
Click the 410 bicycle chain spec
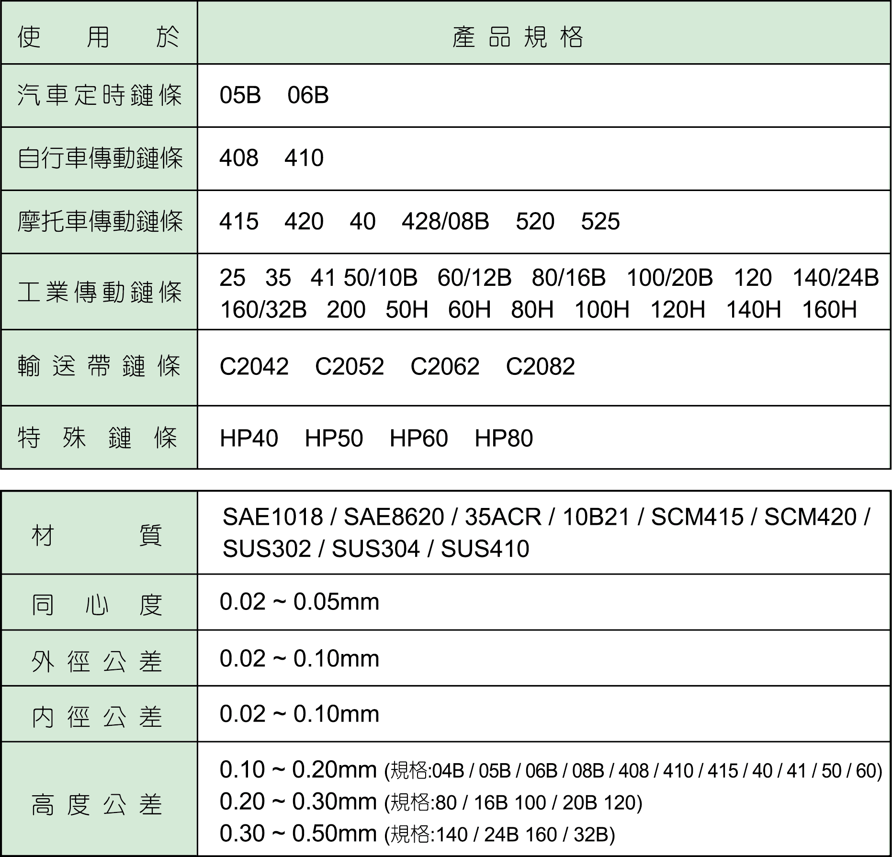[x=304, y=158]
